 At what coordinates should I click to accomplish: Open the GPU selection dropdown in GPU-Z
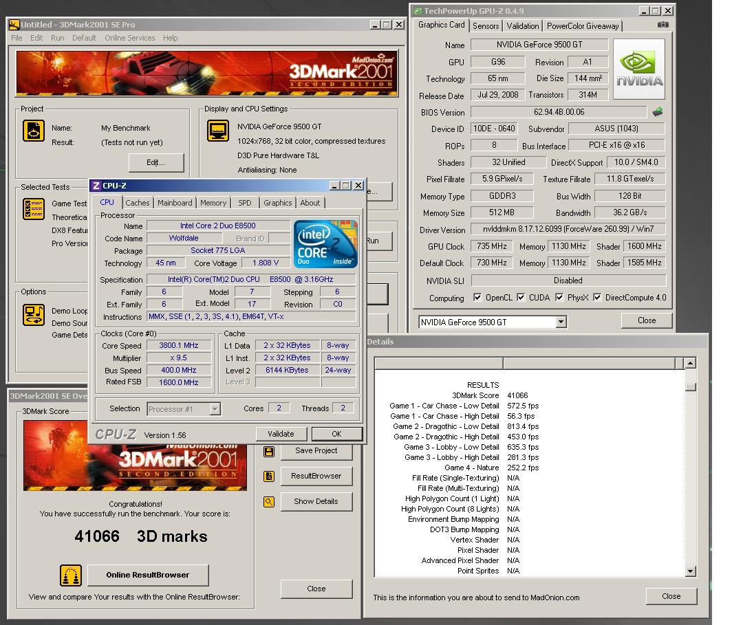click(561, 322)
